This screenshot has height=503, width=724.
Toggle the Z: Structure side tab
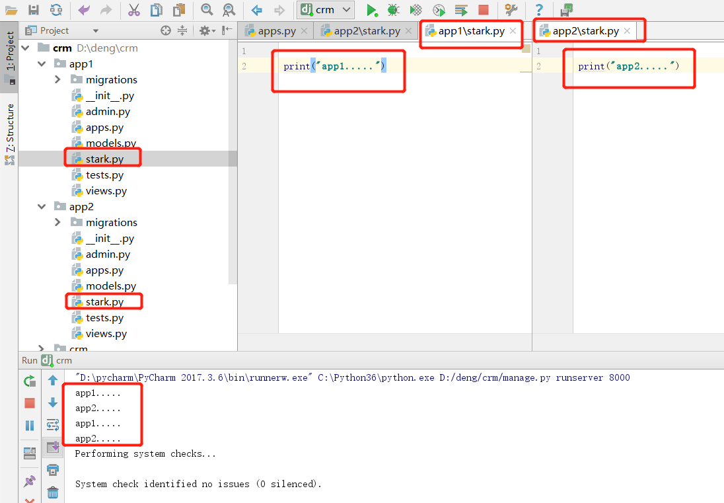coord(10,134)
